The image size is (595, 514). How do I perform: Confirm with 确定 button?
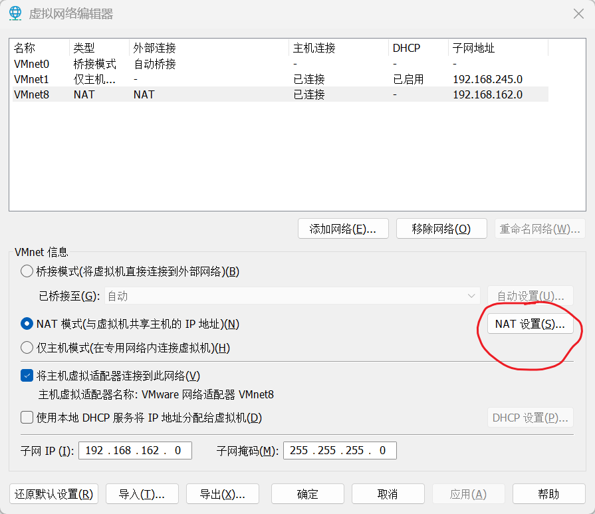pyautogui.click(x=307, y=494)
